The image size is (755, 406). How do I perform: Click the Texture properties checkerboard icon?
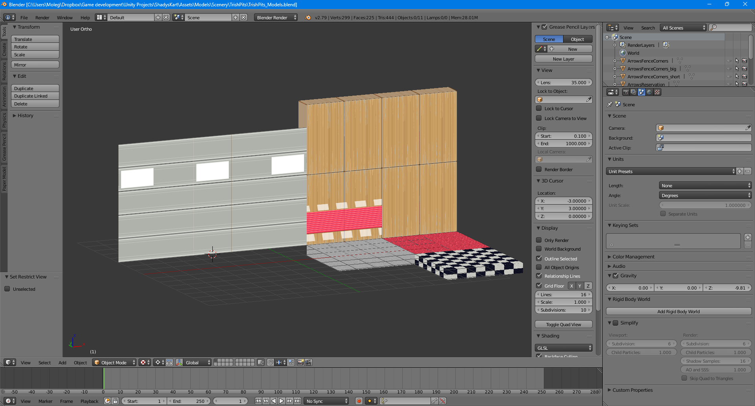(x=657, y=92)
